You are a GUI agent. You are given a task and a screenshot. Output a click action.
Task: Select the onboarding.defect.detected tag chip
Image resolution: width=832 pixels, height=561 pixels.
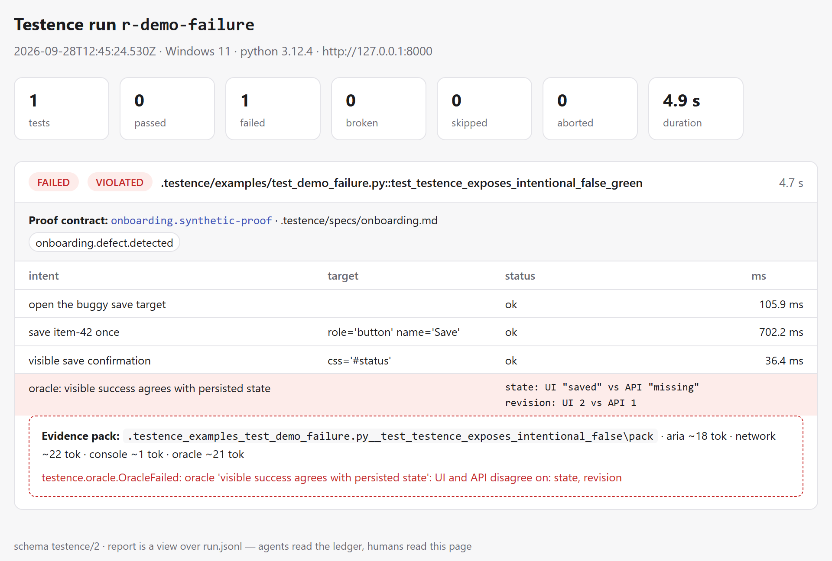[x=104, y=243]
